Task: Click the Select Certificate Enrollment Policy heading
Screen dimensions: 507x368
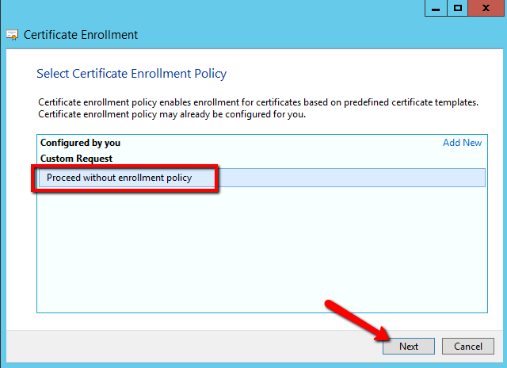Action: pyautogui.click(x=132, y=74)
